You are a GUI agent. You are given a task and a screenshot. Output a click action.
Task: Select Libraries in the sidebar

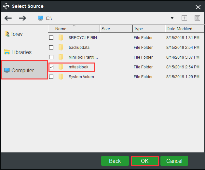pyautogui.click(x=24, y=52)
